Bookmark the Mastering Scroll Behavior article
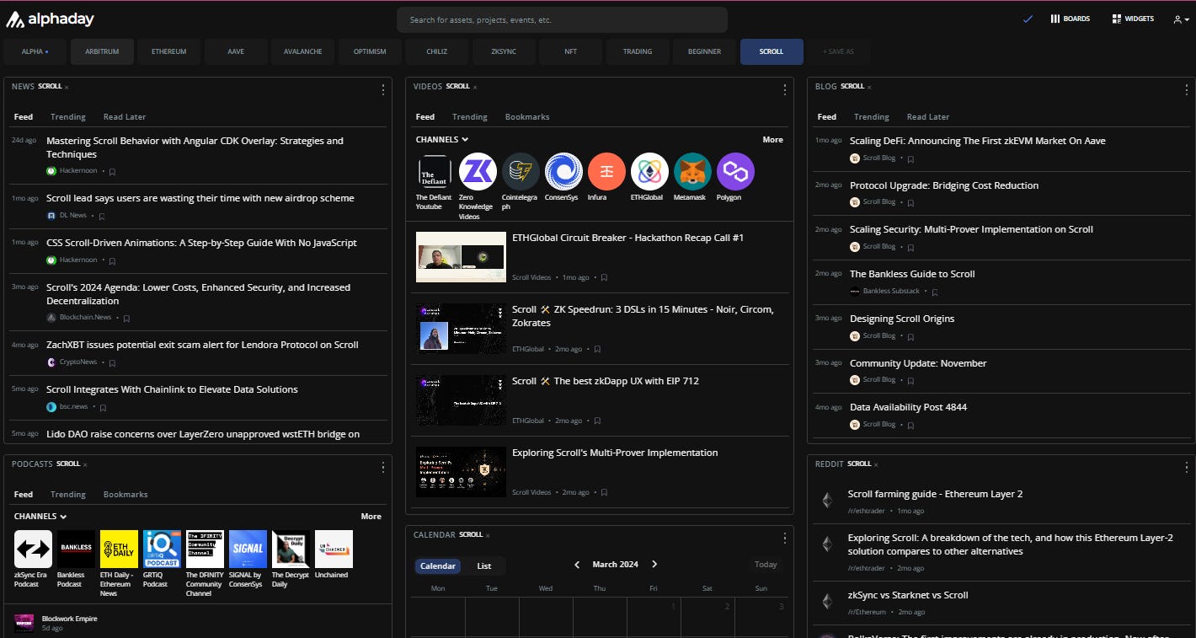 pos(112,171)
